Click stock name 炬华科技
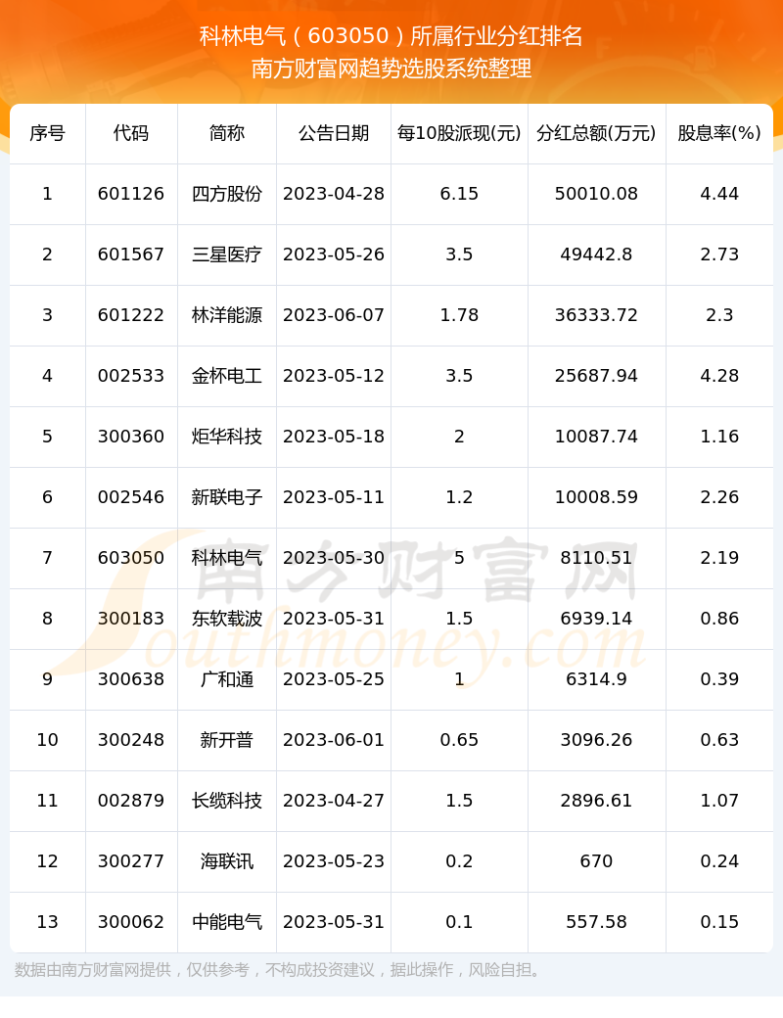783x1018 pixels. point(227,437)
